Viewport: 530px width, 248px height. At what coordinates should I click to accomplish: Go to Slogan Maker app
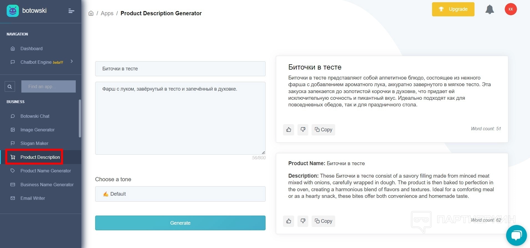click(34, 143)
